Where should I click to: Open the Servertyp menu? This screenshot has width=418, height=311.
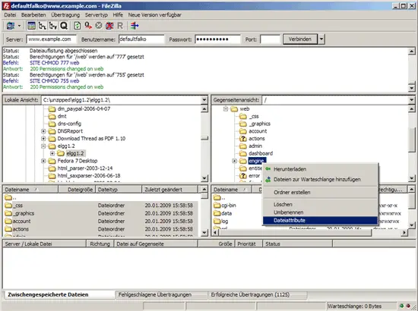[97, 15]
